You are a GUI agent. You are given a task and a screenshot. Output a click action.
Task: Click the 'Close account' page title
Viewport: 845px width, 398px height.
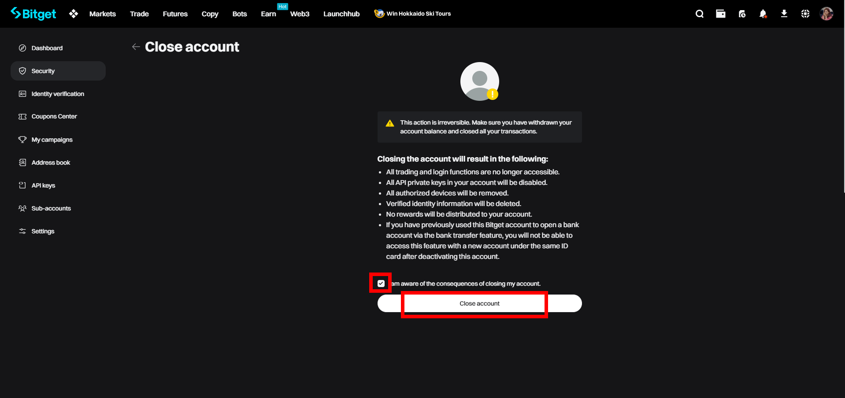192,47
